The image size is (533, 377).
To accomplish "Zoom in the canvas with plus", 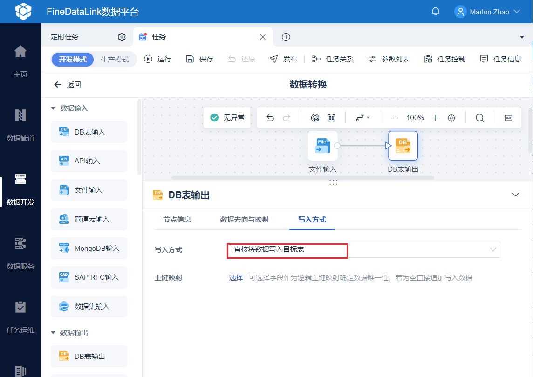I will point(435,118).
